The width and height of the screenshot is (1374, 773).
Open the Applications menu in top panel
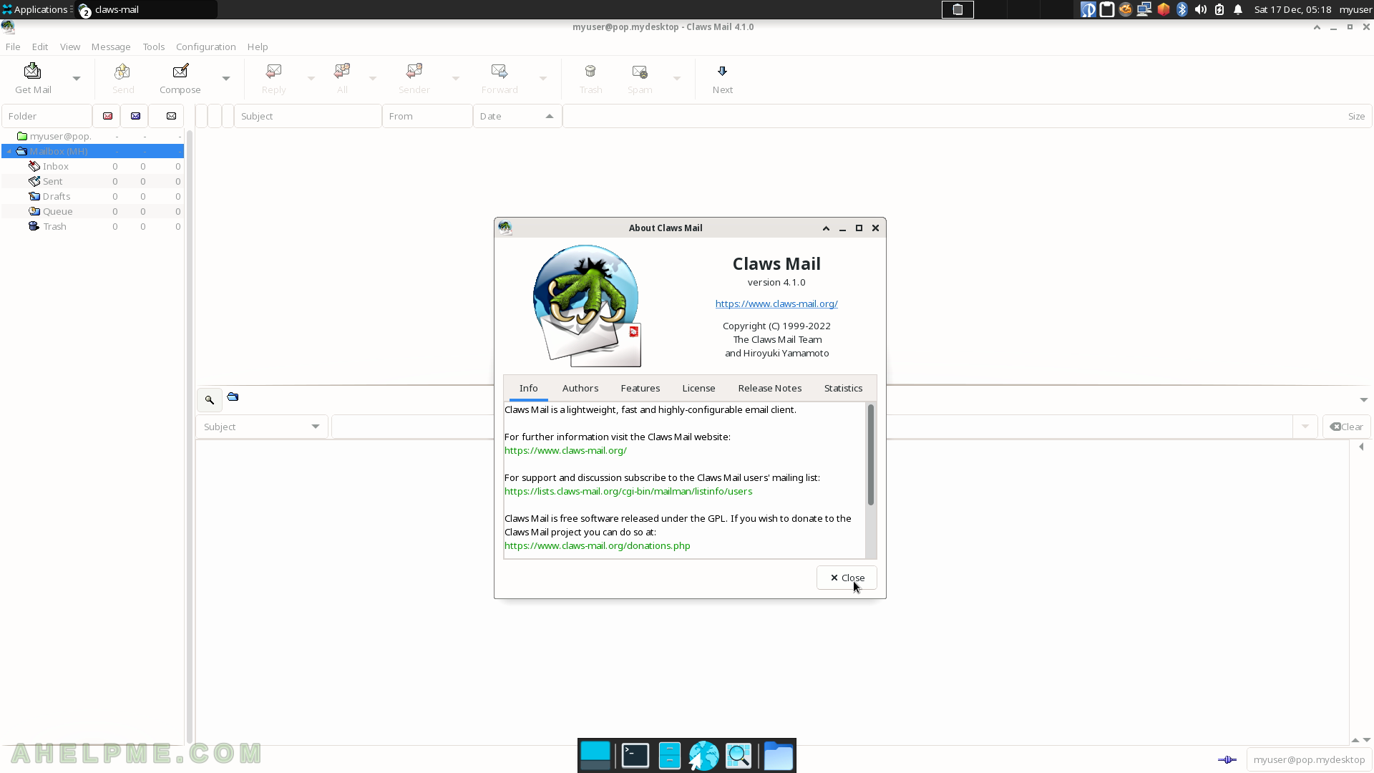point(36,9)
